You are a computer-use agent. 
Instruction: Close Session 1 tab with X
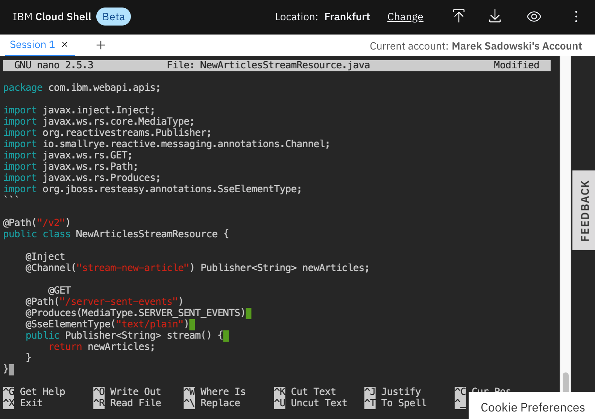pos(65,45)
